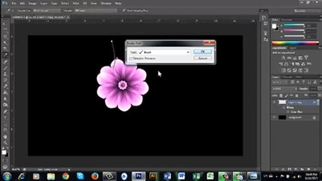Screen dimensions: 322x181
Task: Switch to the Swatches tab
Action: click(287, 20)
